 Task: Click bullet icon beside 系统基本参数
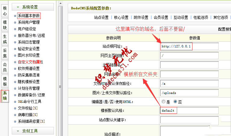coord(15,16)
